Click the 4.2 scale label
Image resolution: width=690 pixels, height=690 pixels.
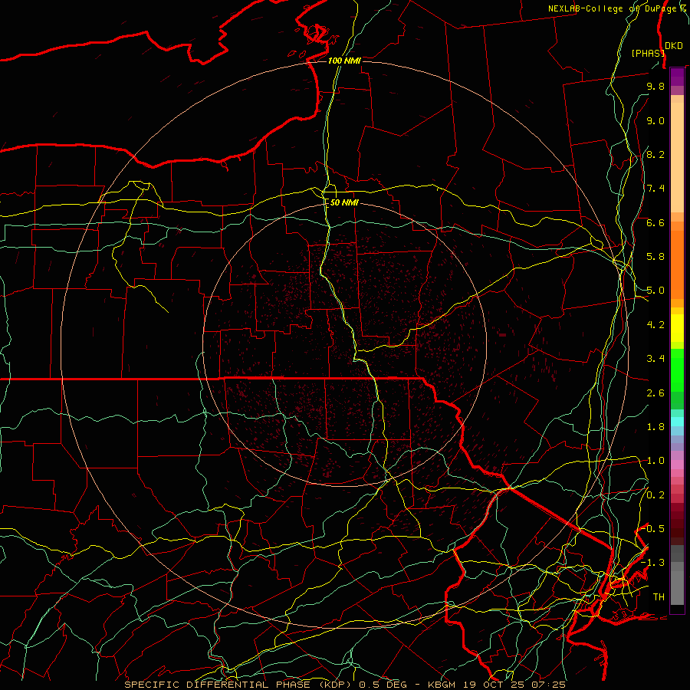click(655, 325)
